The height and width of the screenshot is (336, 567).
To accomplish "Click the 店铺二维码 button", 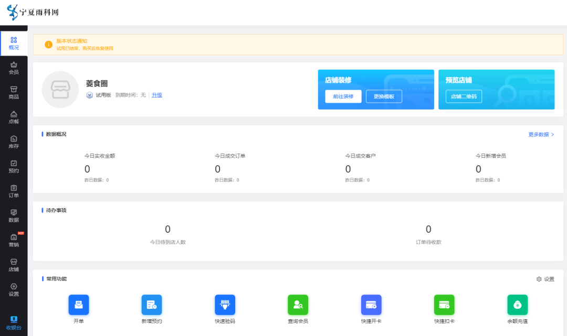I will (x=464, y=96).
